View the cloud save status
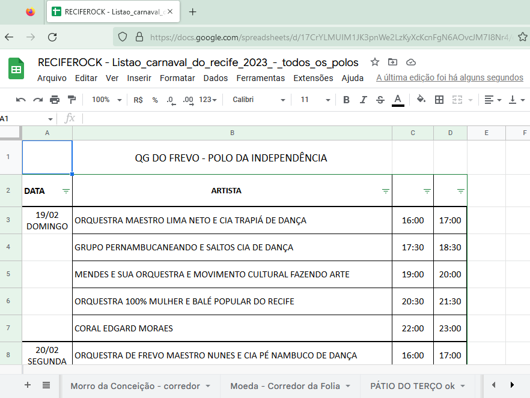 point(410,62)
